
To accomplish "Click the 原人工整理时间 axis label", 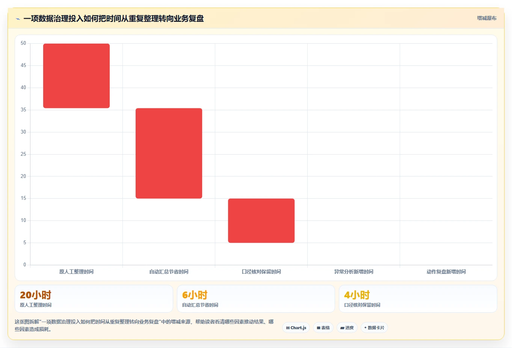I will coord(77,272).
